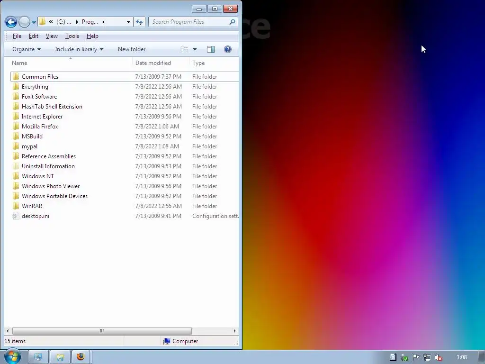Screen dimensions: 485x364
Task: Select the Windows Photo Viewer folder icon
Action: 16,186
